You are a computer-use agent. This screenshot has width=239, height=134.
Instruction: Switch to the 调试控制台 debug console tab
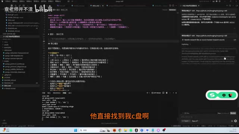click(x=57, y=93)
